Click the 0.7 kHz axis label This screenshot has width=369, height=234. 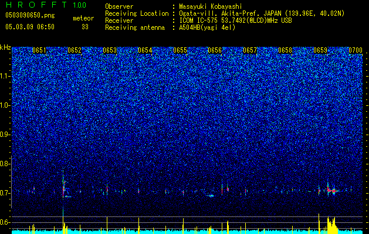(5, 193)
